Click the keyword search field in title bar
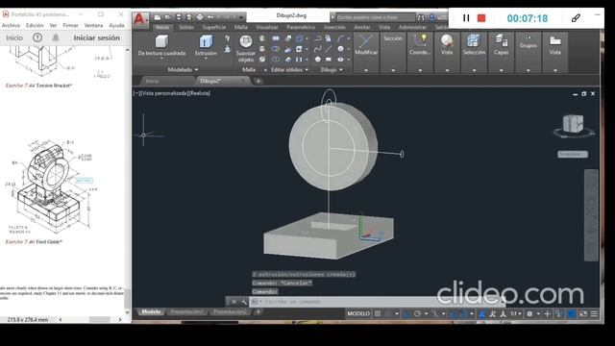The height and width of the screenshot is (346, 615). click(x=376, y=17)
